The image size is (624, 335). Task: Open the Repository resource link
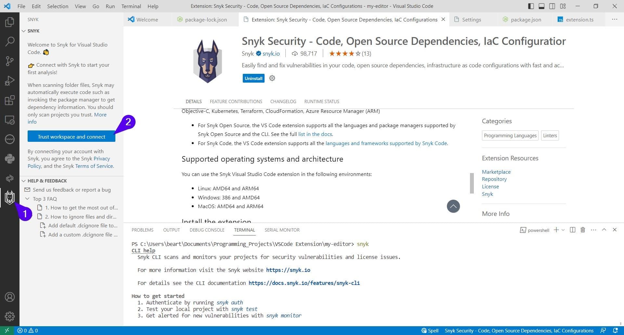[x=494, y=179]
